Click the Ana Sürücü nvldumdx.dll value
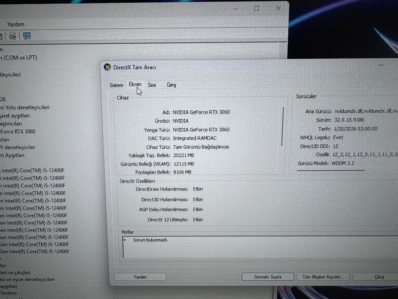398x299 pixels. click(x=366, y=111)
